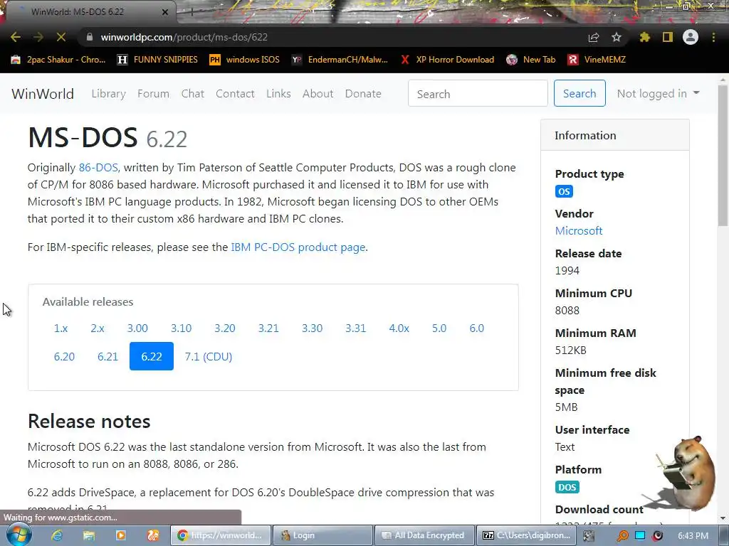
Task: Click the round red tray icon
Action: [x=657, y=535]
